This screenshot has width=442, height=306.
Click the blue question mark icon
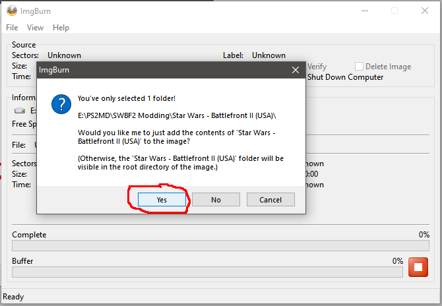(61, 104)
